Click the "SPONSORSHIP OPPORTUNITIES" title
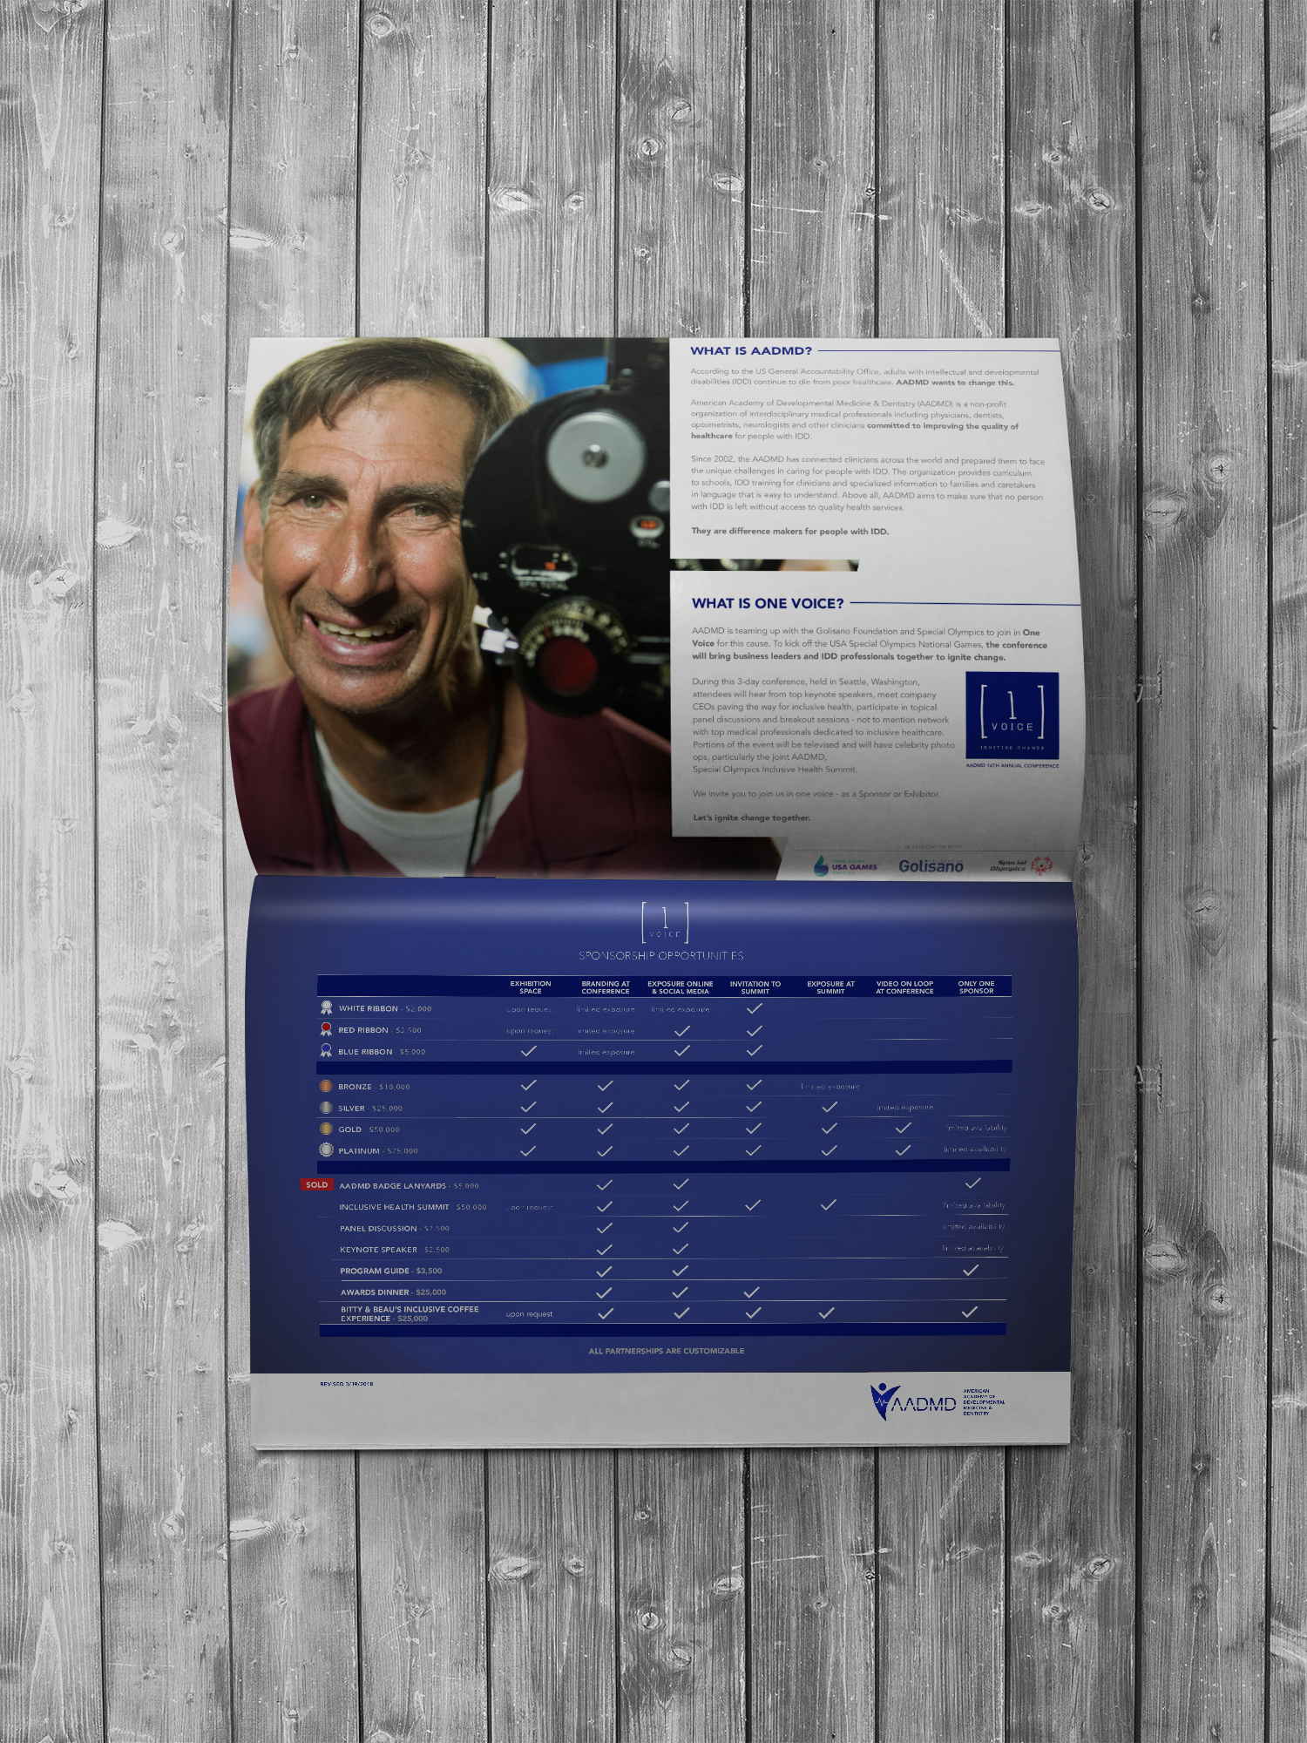 click(x=661, y=956)
